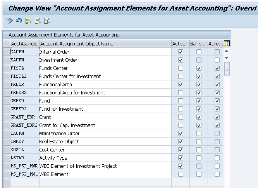The width and height of the screenshot is (258, 188).
Task: Click the vertical scrollbar handle
Action: click(x=227, y=69)
